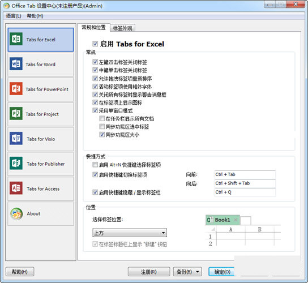Open Tabs for Word settings icon
The image size is (308, 283).
click(x=16, y=64)
